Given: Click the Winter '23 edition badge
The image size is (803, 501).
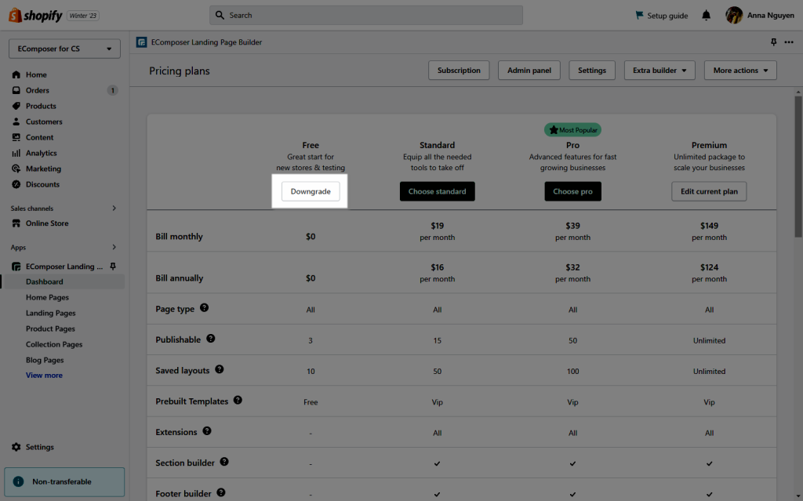Looking at the screenshot, I should [83, 16].
